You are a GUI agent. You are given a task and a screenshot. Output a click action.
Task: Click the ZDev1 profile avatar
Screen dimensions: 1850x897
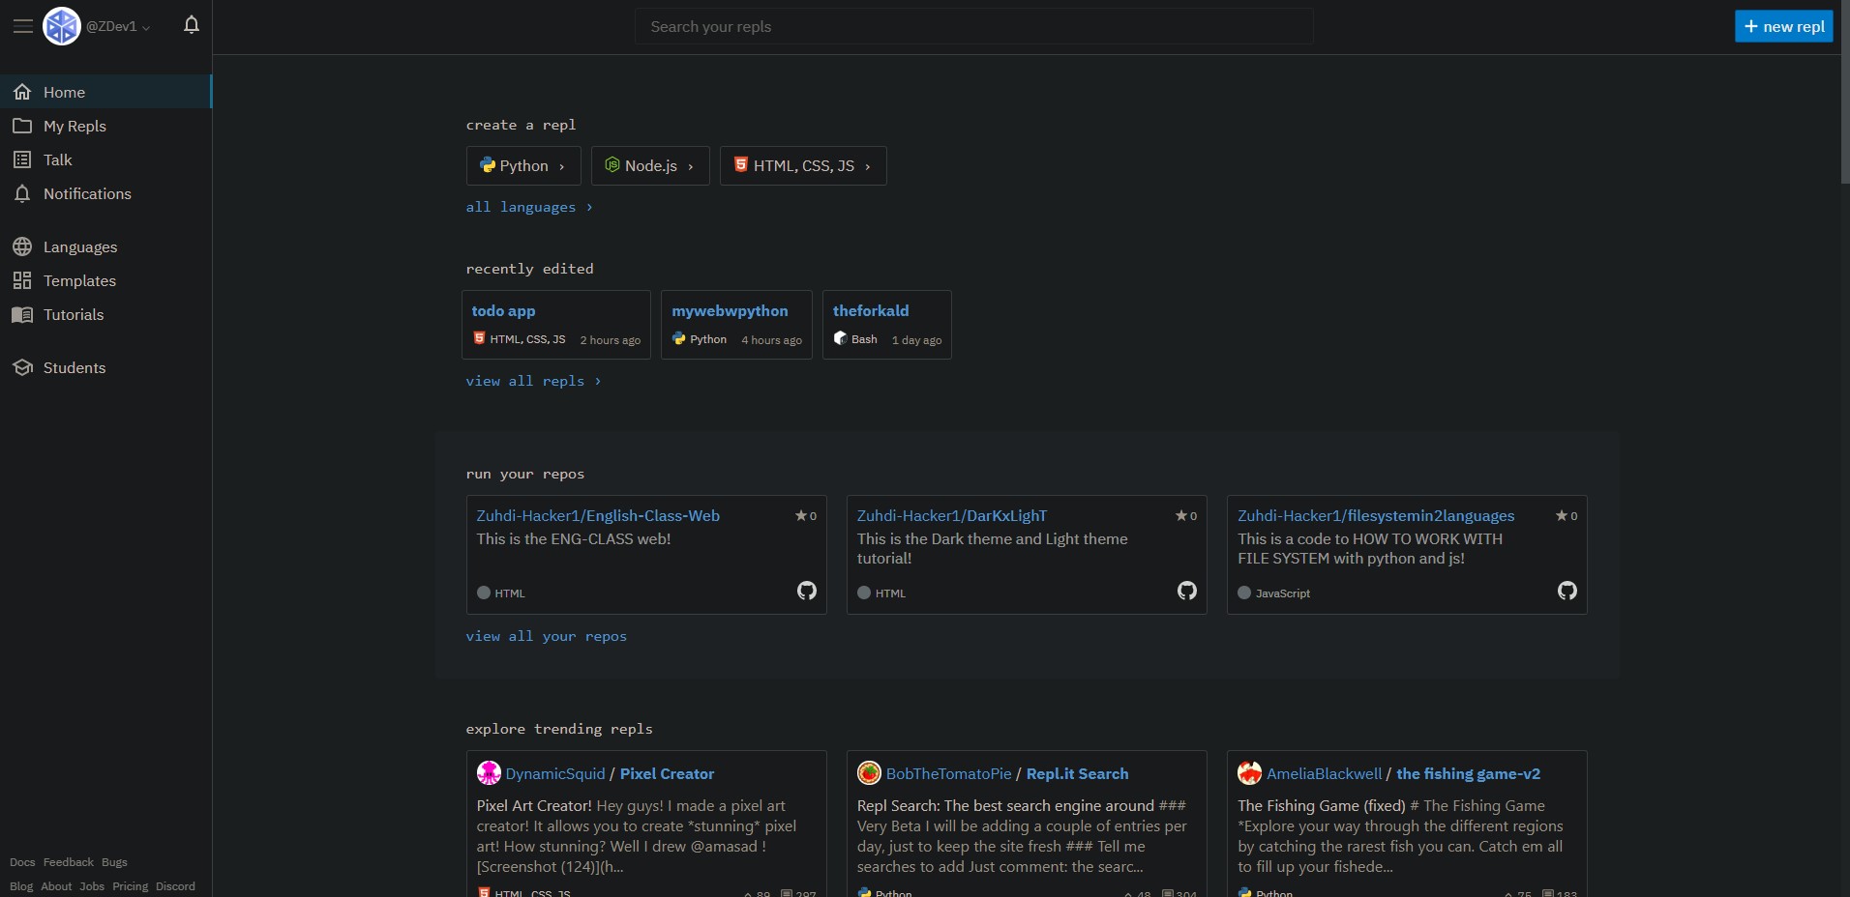point(62,26)
